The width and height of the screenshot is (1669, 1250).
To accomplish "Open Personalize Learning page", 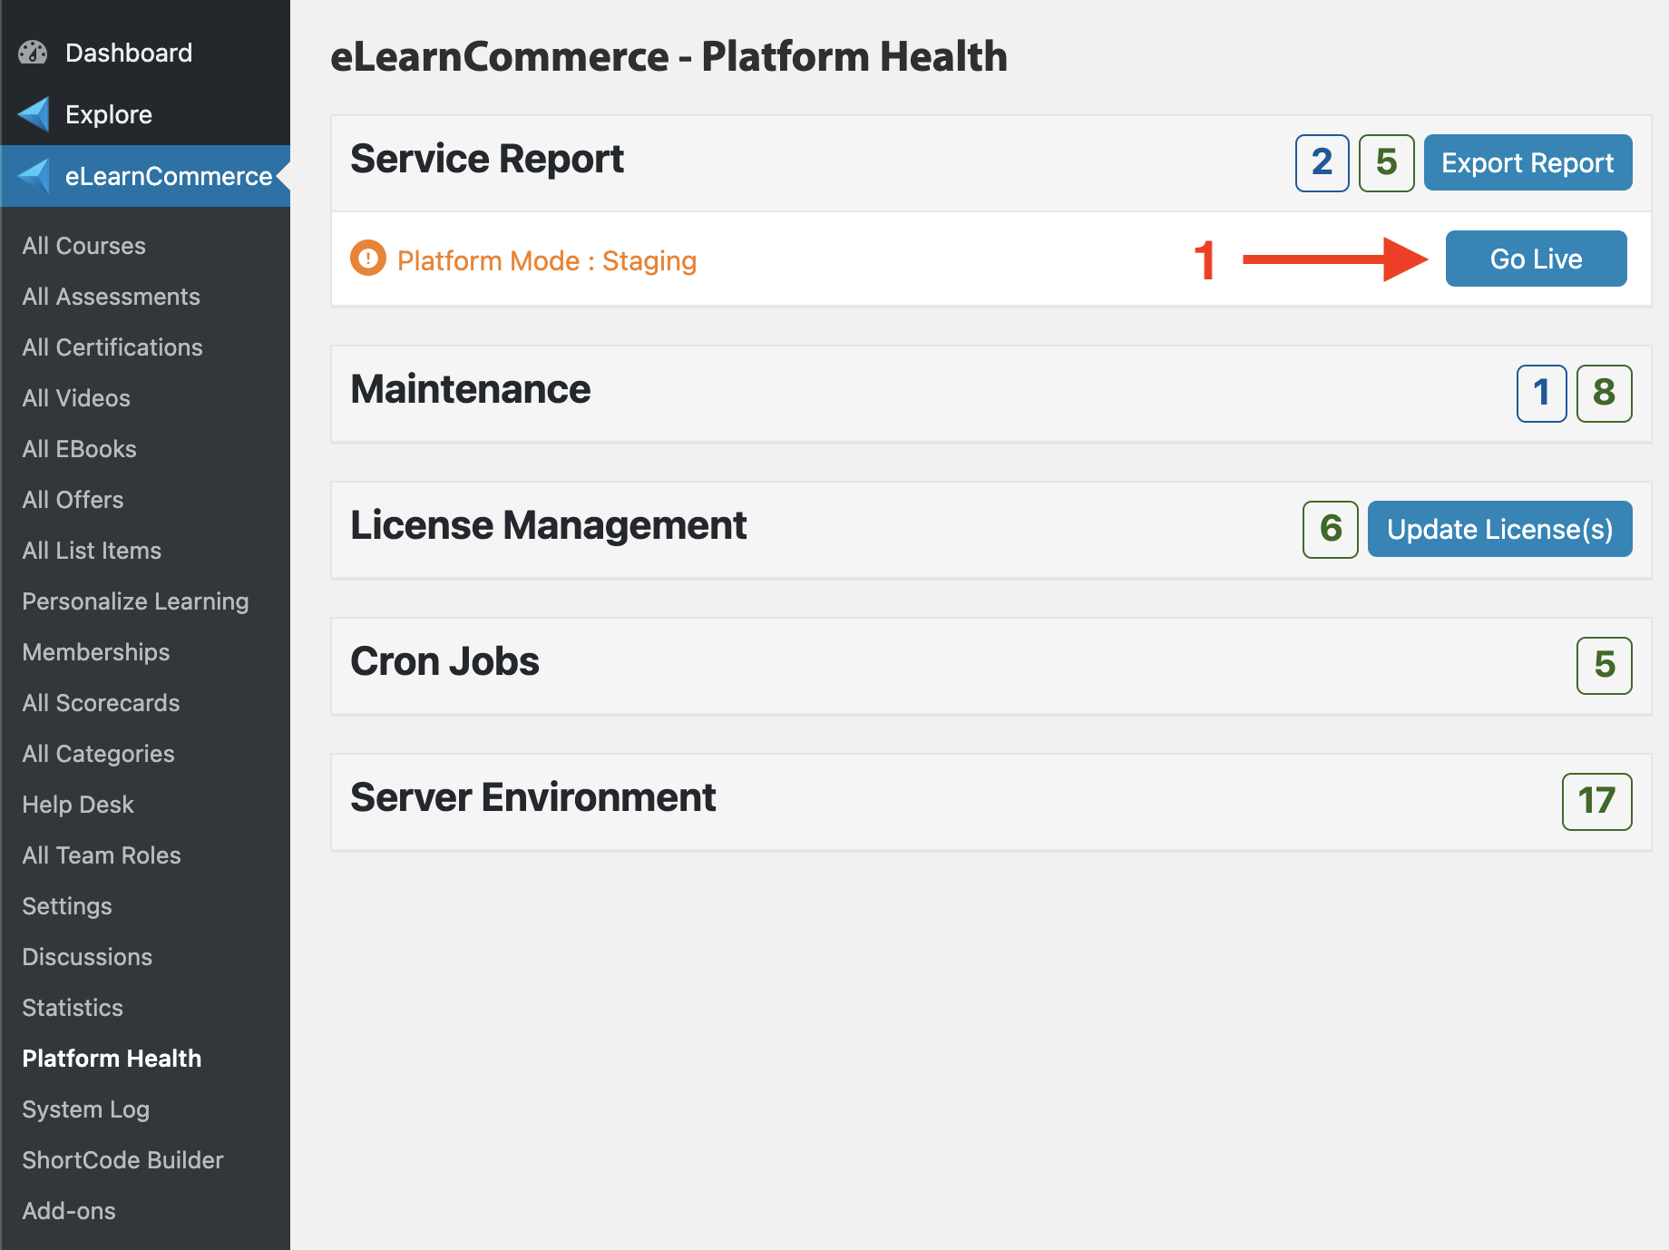I will coord(136,601).
